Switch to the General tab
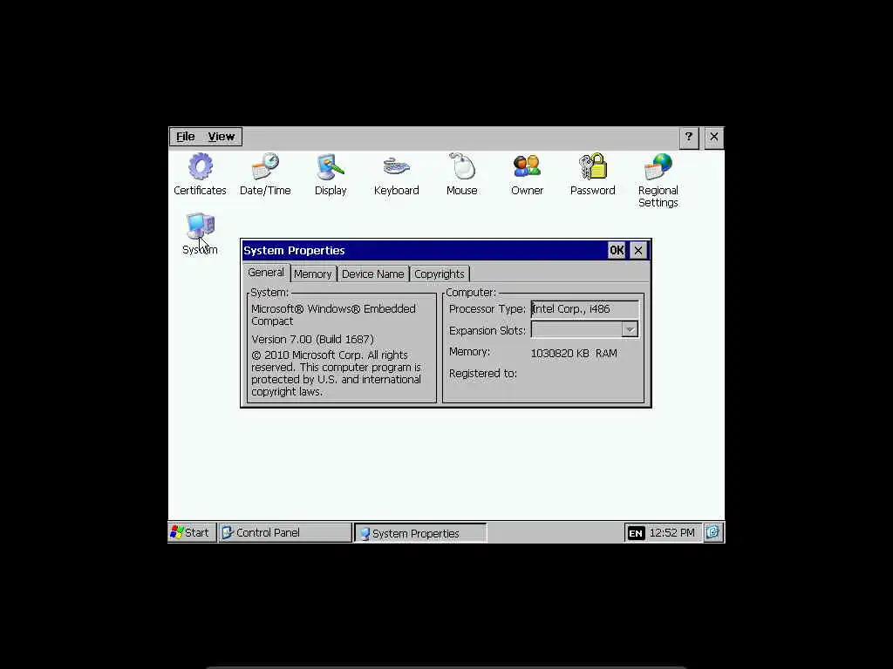This screenshot has height=669, width=893. pyautogui.click(x=266, y=273)
